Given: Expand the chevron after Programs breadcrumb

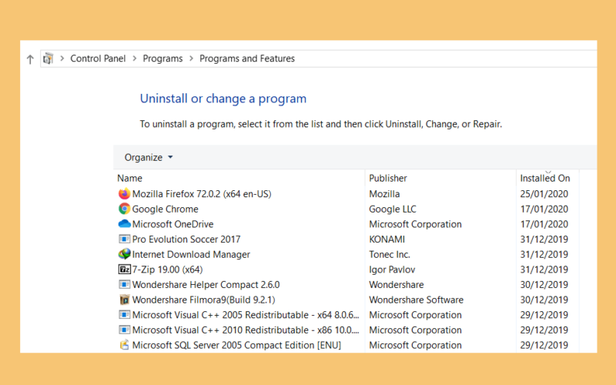Looking at the screenshot, I should click(x=191, y=59).
